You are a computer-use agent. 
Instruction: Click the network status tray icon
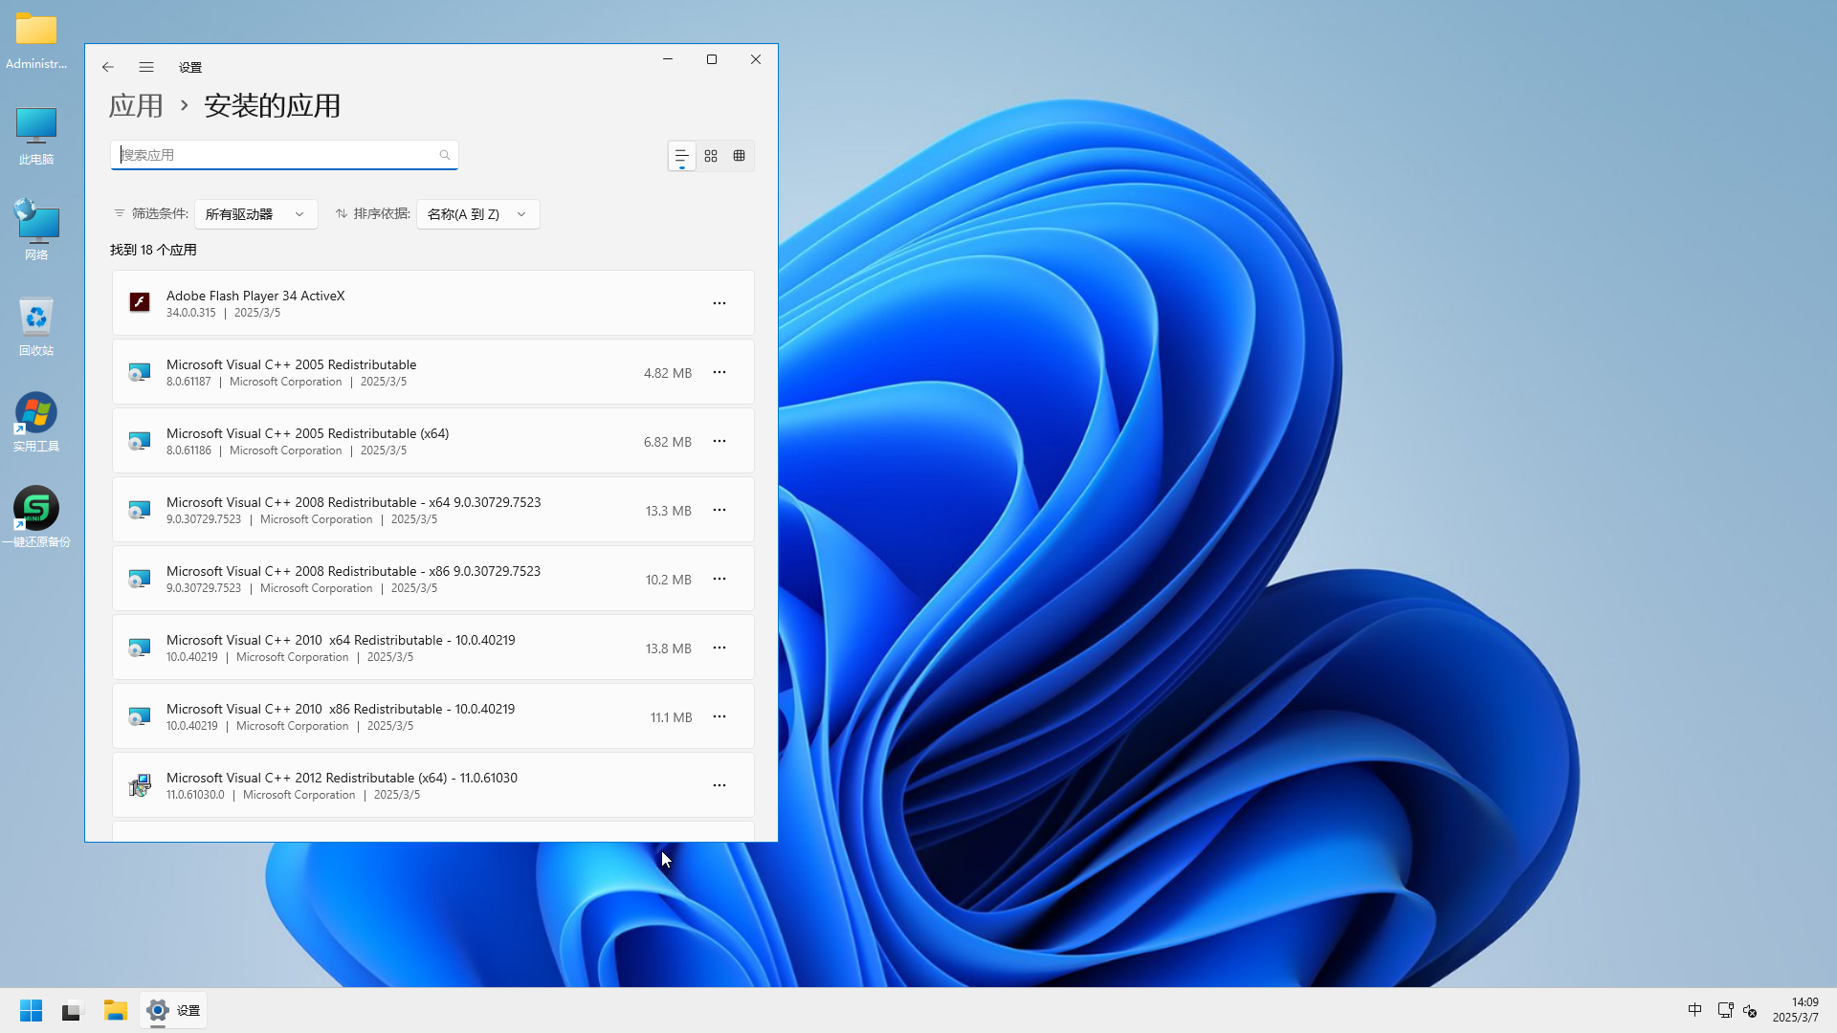(1725, 1010)
